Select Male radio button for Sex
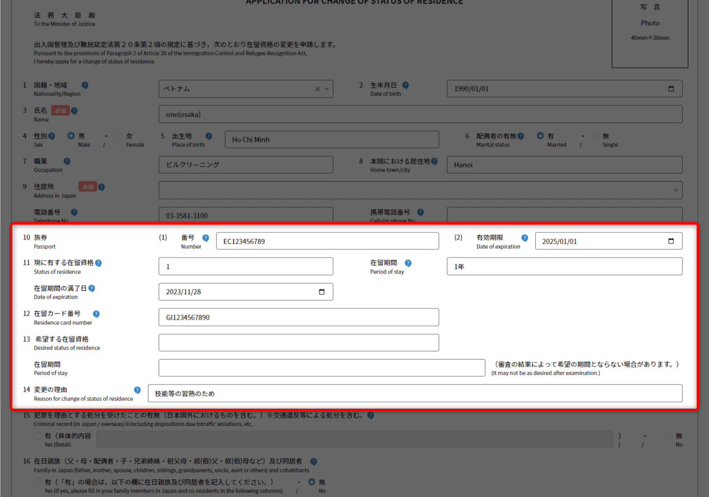This screenshot has height=497, width=709. pyautogui.click(x=71, y=136)
